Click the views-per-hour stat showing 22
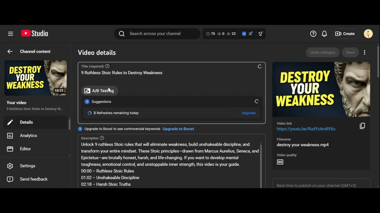This screenshot has width=380, height=213. 231,34
